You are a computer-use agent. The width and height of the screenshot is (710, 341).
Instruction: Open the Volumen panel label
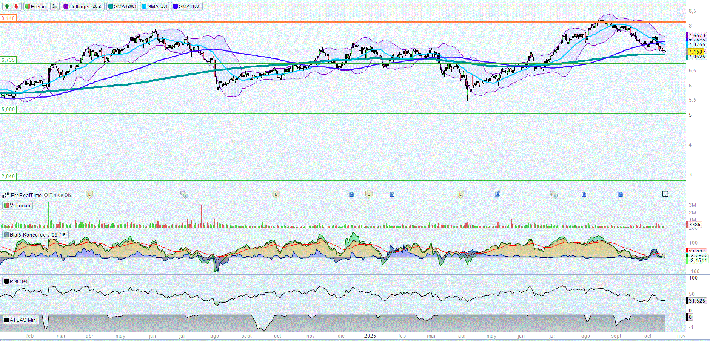point(17,206)
